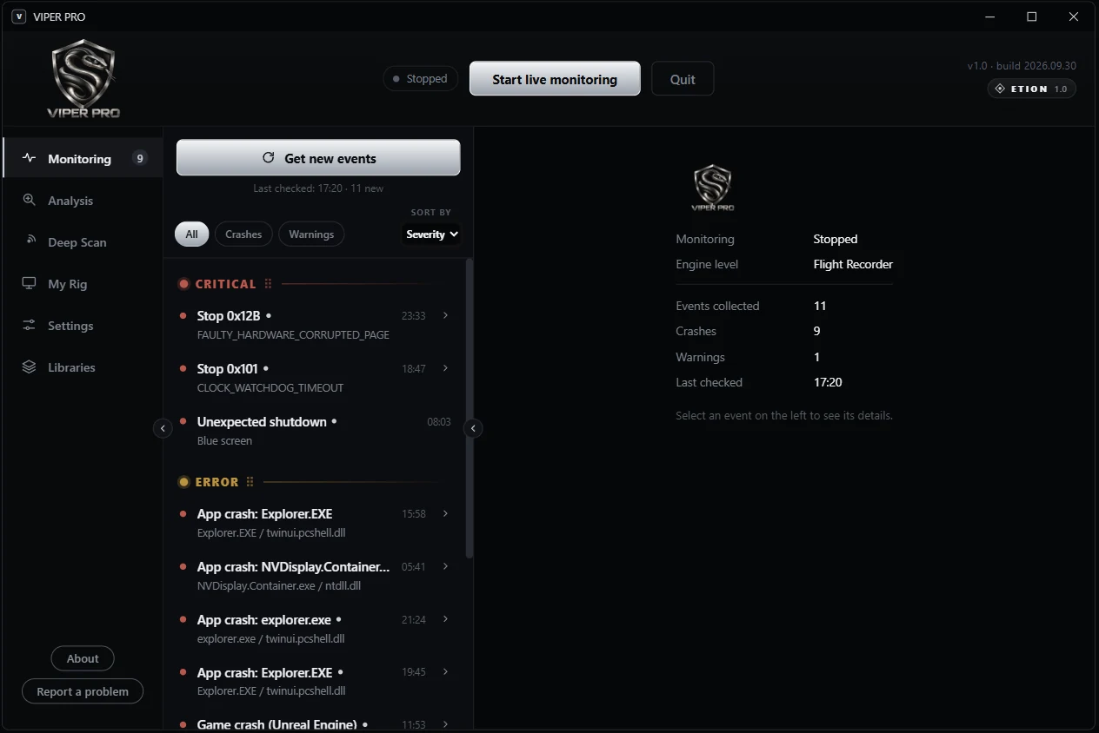This screenshot has width=1099, height=733.
Task: Select the Stop 0x12B event
Action: (x=315, y=324)
